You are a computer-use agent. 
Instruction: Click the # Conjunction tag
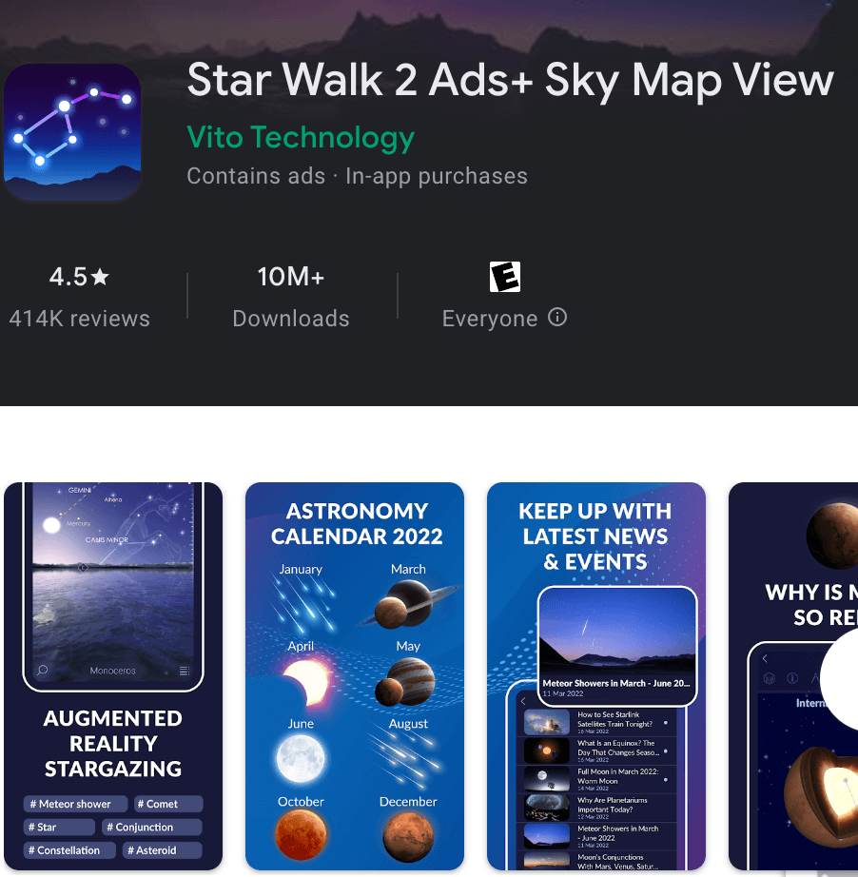[x=151, y=827]
